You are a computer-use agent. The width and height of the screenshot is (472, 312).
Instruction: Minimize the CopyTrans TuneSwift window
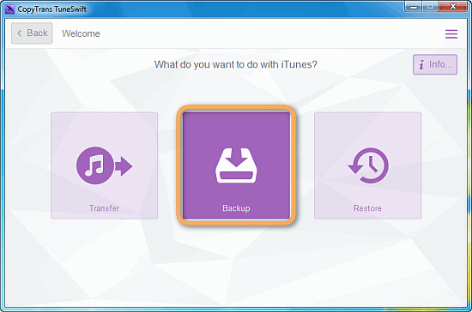click(x=414, y=7)
